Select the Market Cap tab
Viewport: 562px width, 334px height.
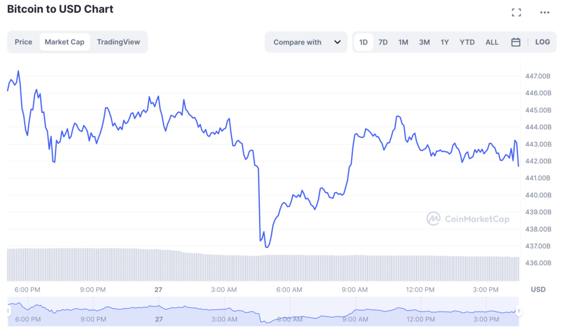click(65, 42)
